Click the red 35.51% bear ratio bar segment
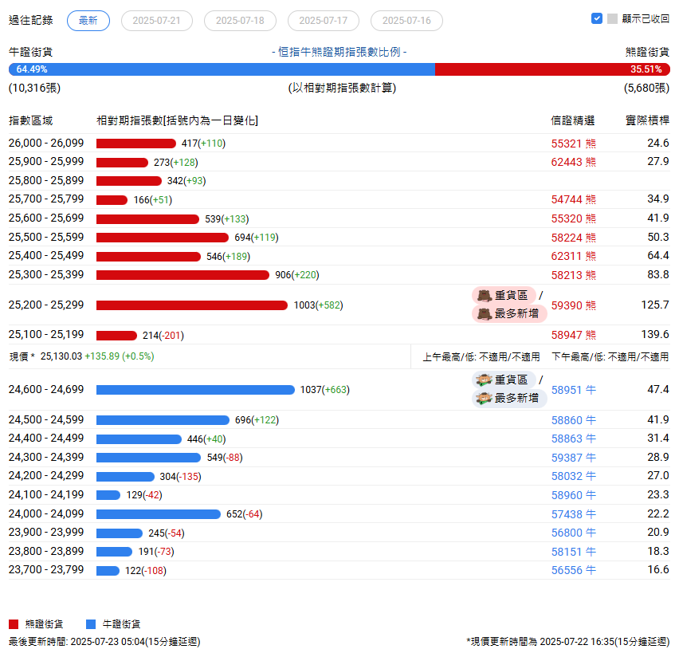This screenshot has width=675, height=653. [550, 69]
